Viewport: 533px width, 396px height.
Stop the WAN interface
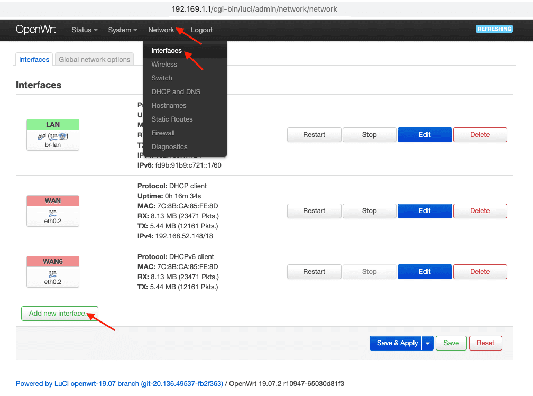click(x=369, y=211)
